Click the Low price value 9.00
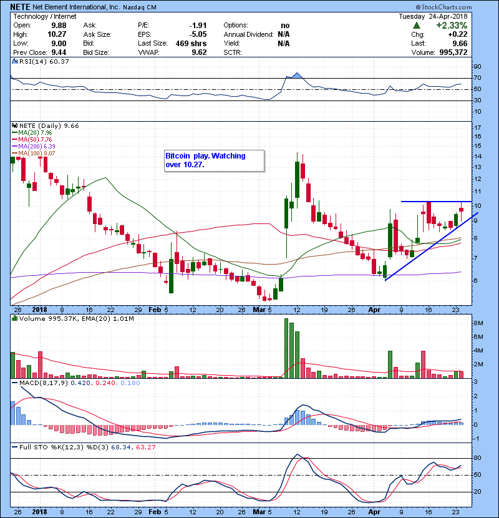This screenshot has width=499, height=518. [59, 43]
